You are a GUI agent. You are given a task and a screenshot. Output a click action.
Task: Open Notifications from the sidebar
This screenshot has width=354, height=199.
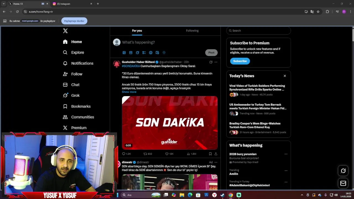click(x=78, y=63)
